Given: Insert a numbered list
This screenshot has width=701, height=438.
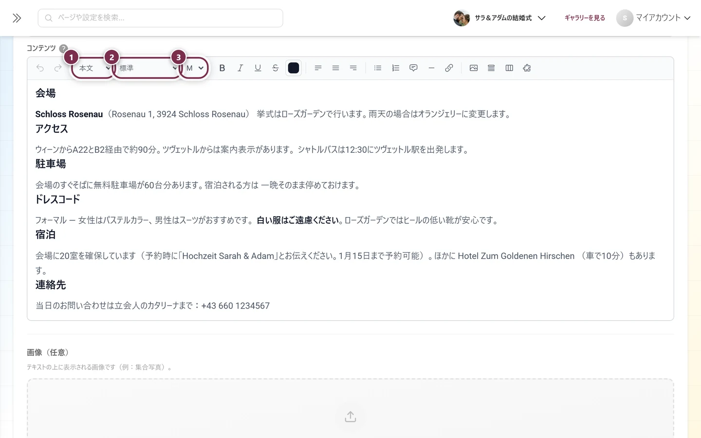Looking at the screenshot, I should pyautogui.click(x=396, y=68).
